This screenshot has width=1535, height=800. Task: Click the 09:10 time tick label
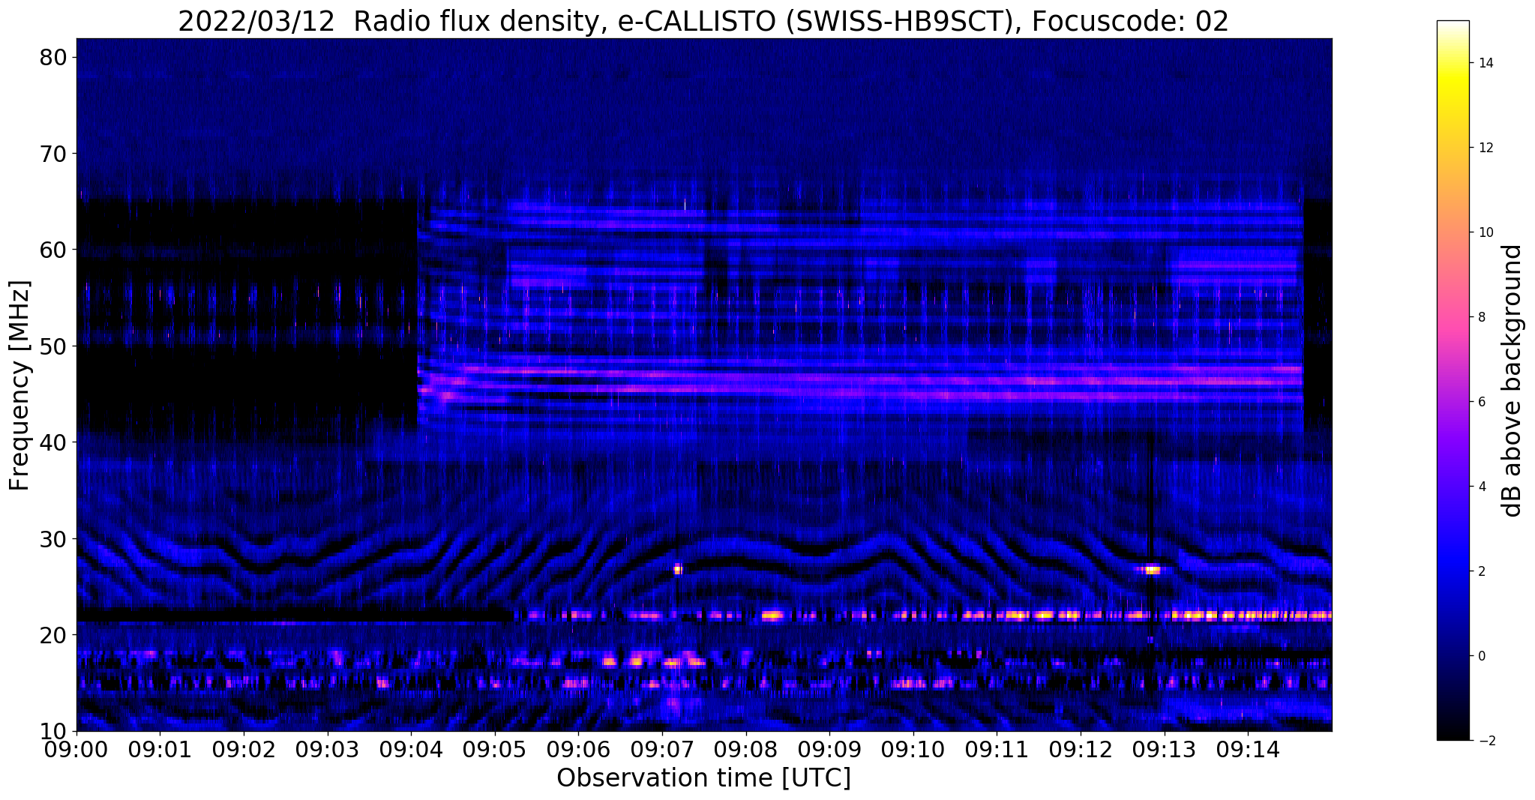(913, 748)
